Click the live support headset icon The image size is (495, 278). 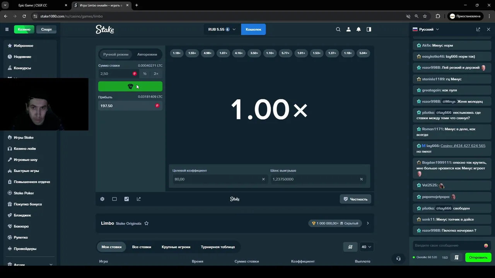tap(398, 259)
